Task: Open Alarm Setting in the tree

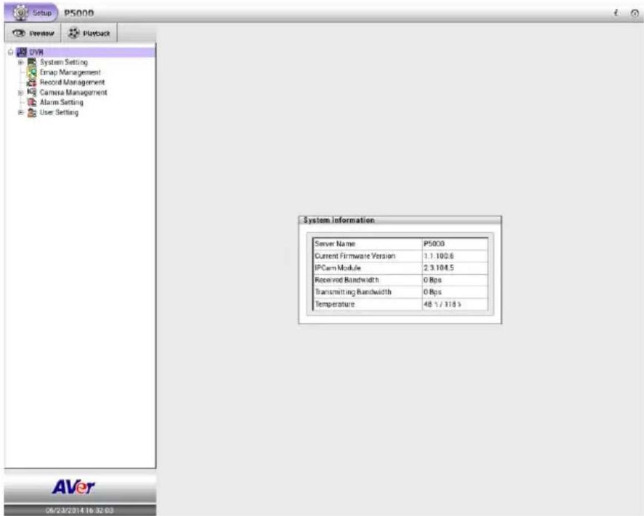Action: click(x=61, y=103)
